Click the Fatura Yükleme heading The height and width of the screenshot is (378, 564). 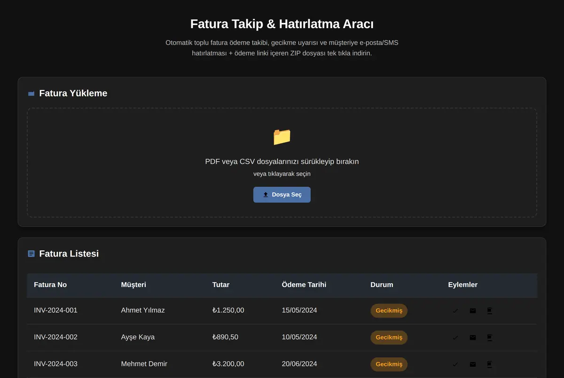(x=73, y=93)
